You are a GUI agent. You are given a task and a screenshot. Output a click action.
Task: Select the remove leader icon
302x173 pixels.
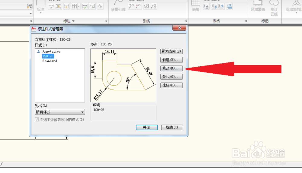click(x=138, y=6)
